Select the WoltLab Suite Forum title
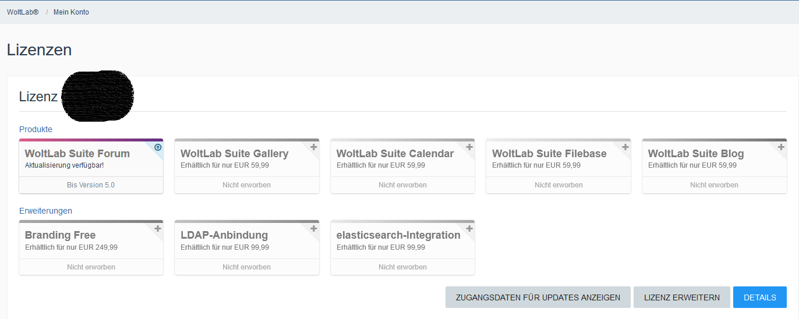 [77, 154]
